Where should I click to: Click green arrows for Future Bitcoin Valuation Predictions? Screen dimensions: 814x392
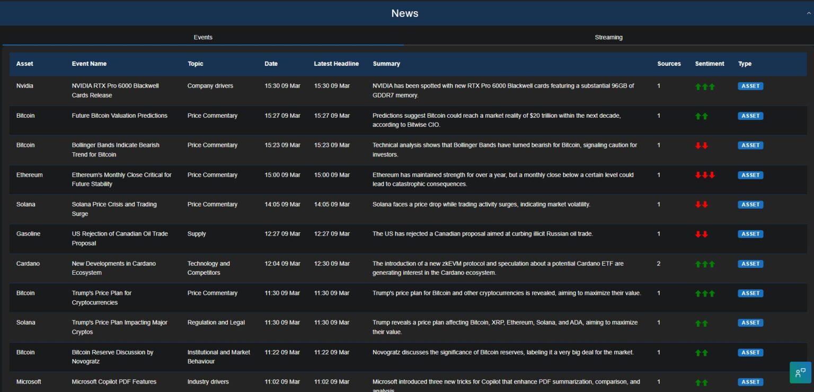coord(701,116)
